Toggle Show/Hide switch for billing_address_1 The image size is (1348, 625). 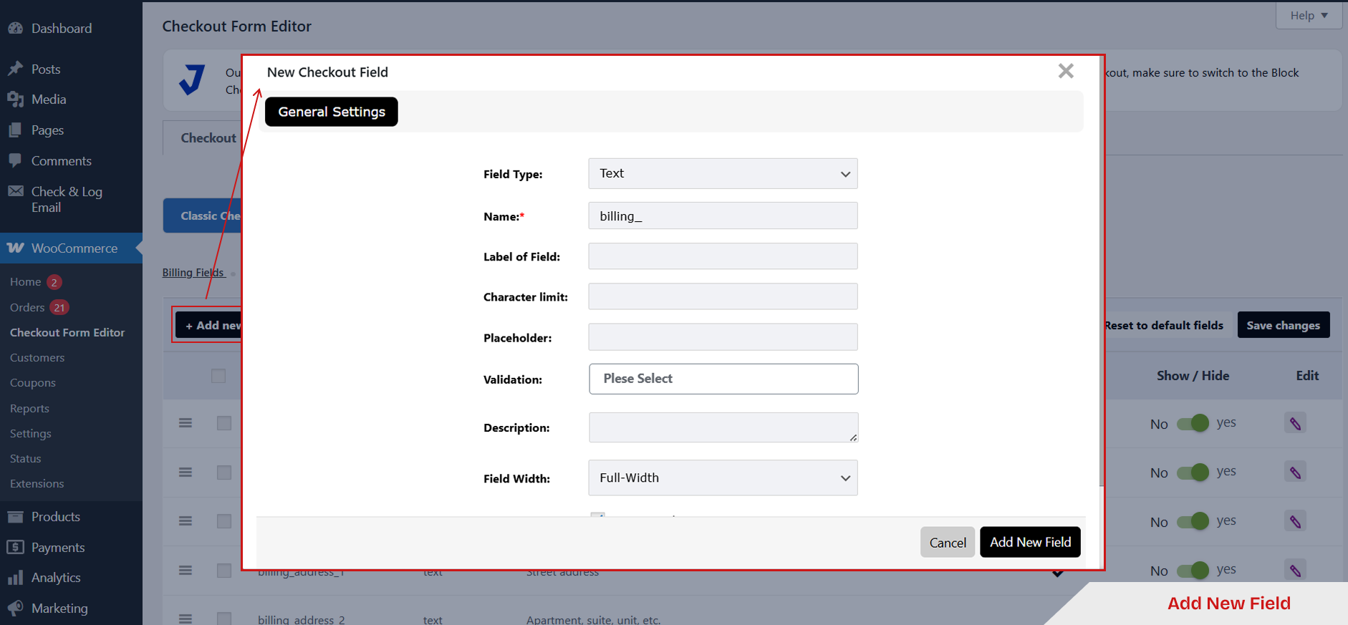[x=1193, y=571]
